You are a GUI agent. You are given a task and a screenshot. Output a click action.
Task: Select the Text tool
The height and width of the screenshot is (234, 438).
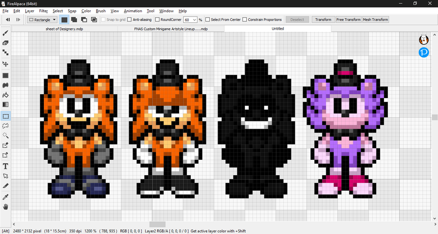click(5, 167)
